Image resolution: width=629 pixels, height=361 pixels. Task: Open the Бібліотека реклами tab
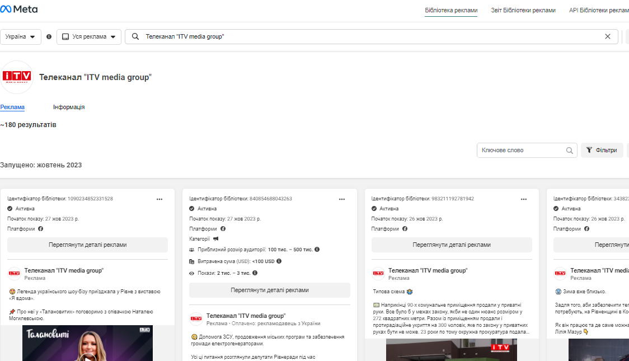coord(451,11)
